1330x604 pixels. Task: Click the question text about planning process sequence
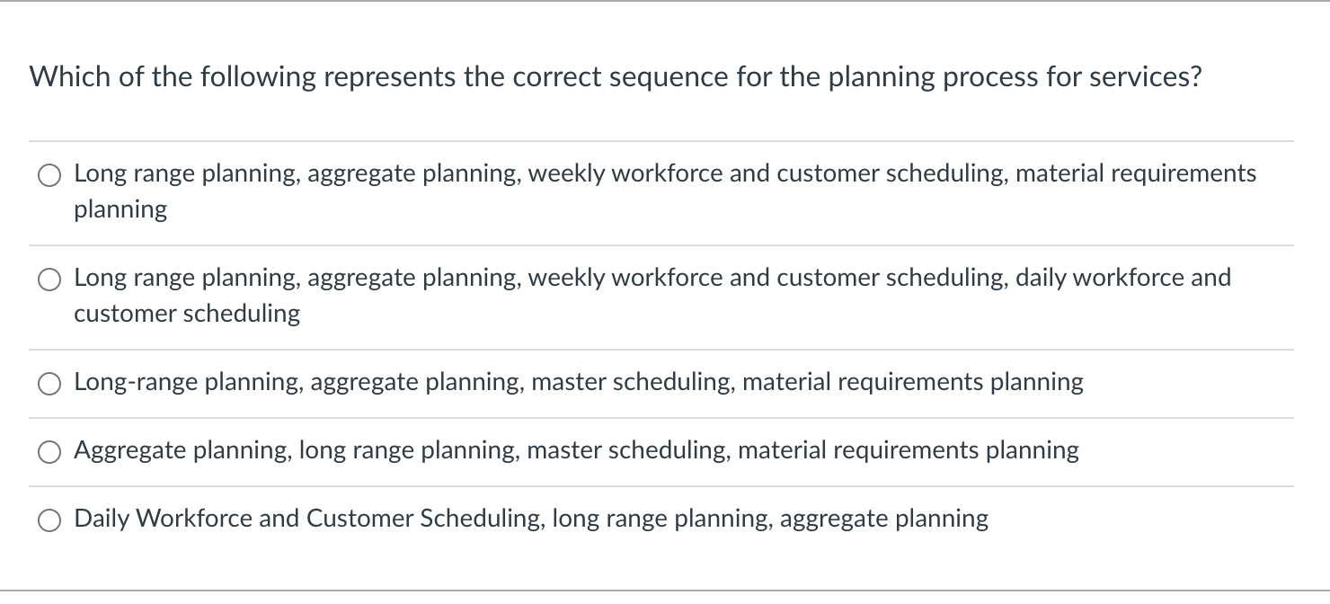616,78
